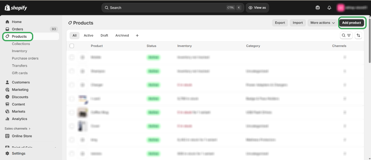
Task: Click the Marketing target icon
Action: [x=7, y=90]
